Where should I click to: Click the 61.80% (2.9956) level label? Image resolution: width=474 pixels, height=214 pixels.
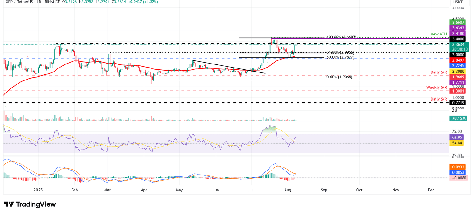[341, 52]
